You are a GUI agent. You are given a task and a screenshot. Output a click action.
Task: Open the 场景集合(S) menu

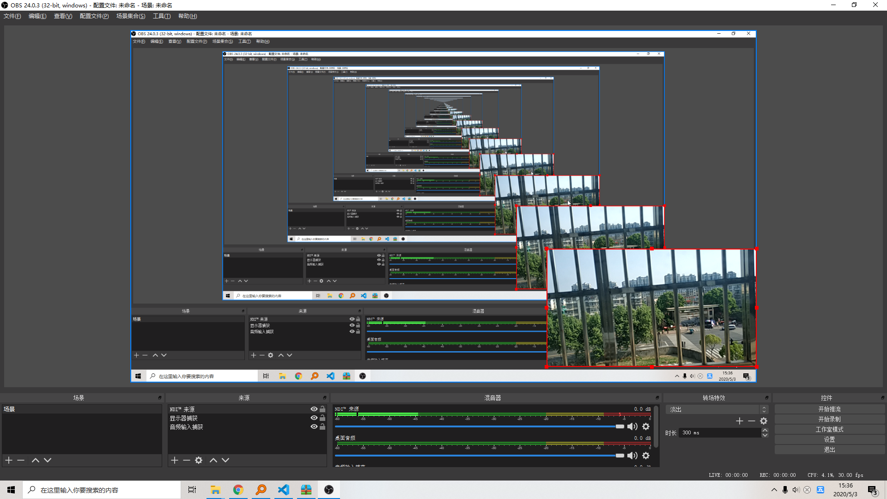[130, 16]
